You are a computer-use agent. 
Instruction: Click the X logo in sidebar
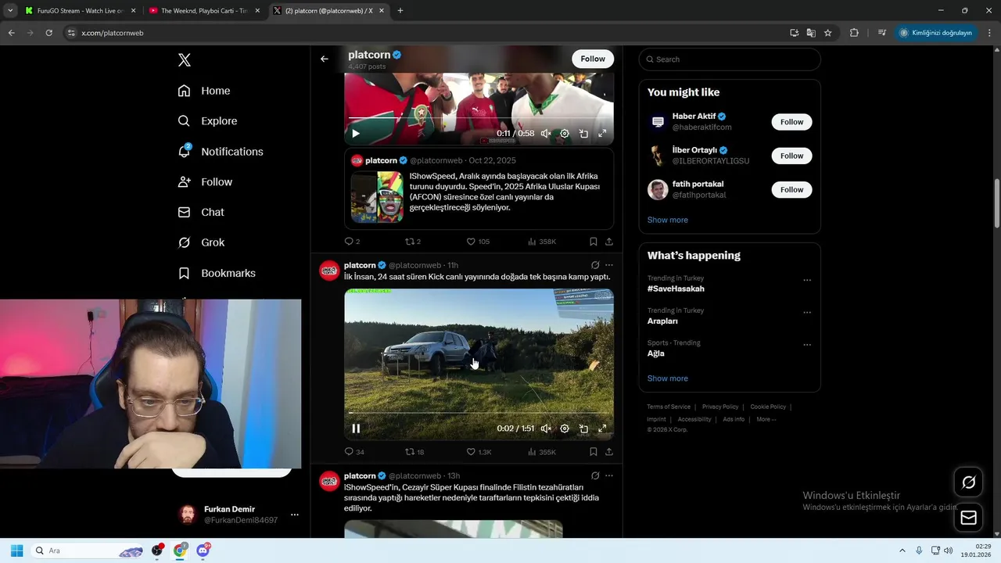(x=185, y=60)
